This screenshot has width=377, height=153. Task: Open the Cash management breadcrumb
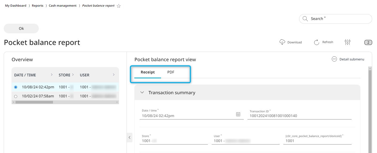[63, 6]
